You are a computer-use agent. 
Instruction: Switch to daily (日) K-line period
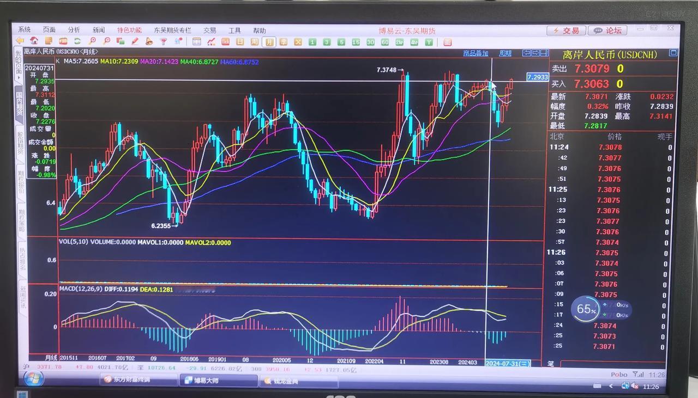click(x=240, y=41)
